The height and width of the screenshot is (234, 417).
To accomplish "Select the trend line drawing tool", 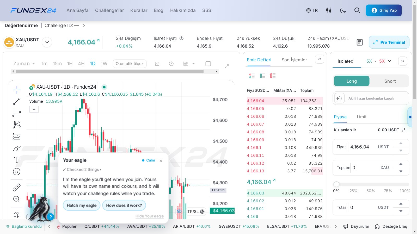I will (x=17, y=101).
